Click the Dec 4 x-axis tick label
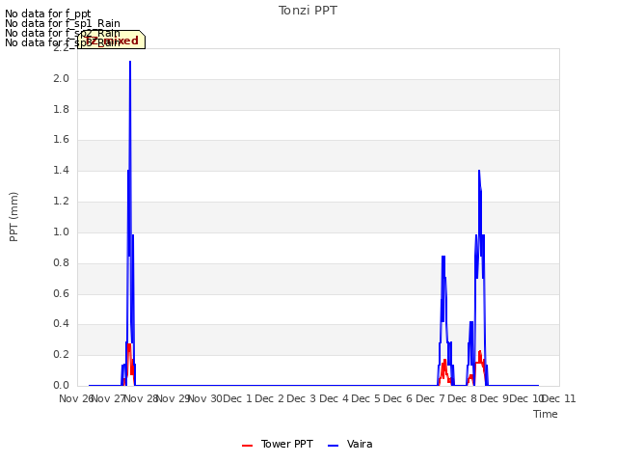This screenshot has height=463, width=617. click(x=334, y=398)
